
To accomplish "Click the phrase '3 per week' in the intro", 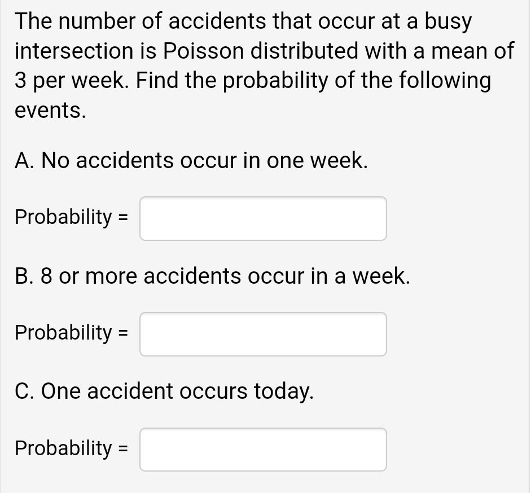I will pyautogui.click(x=69, y=81).
